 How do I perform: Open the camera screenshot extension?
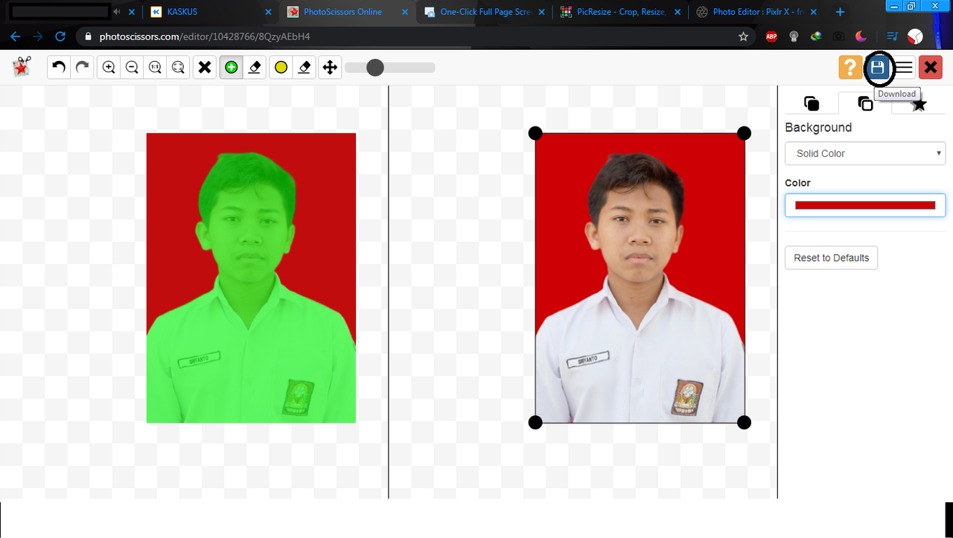pos(839,36)
